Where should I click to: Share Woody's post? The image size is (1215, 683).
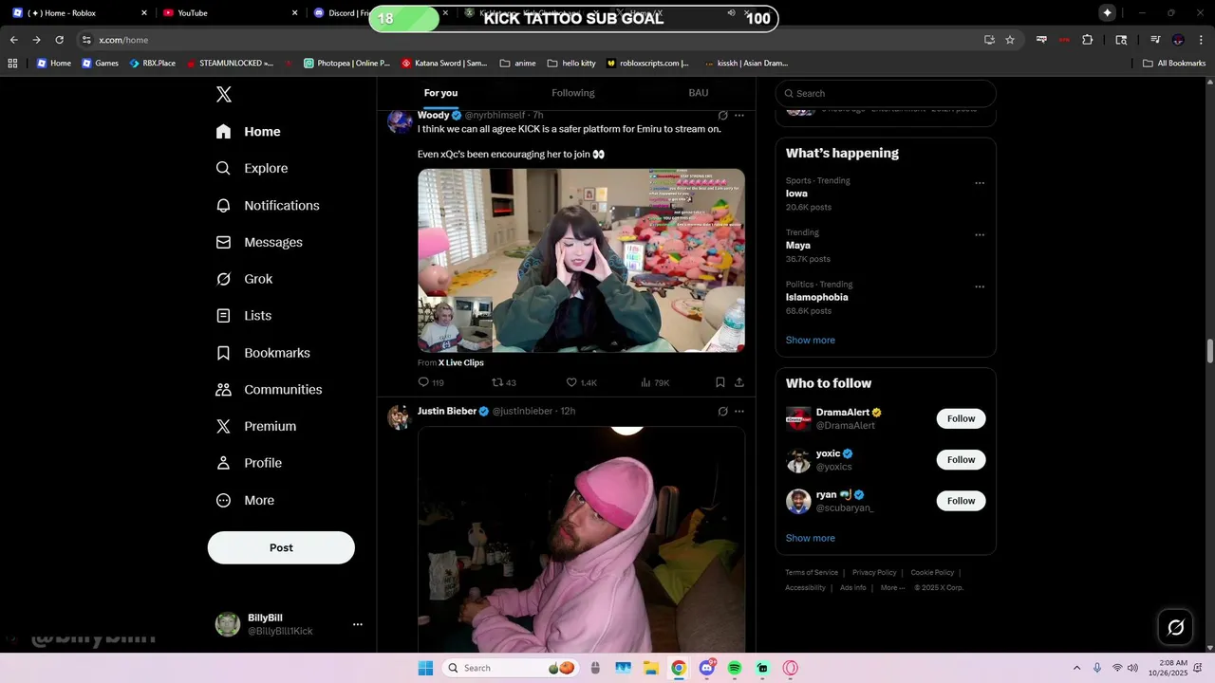coord(739,382)
